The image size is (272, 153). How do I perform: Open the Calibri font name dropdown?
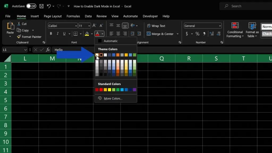point(76,26)
